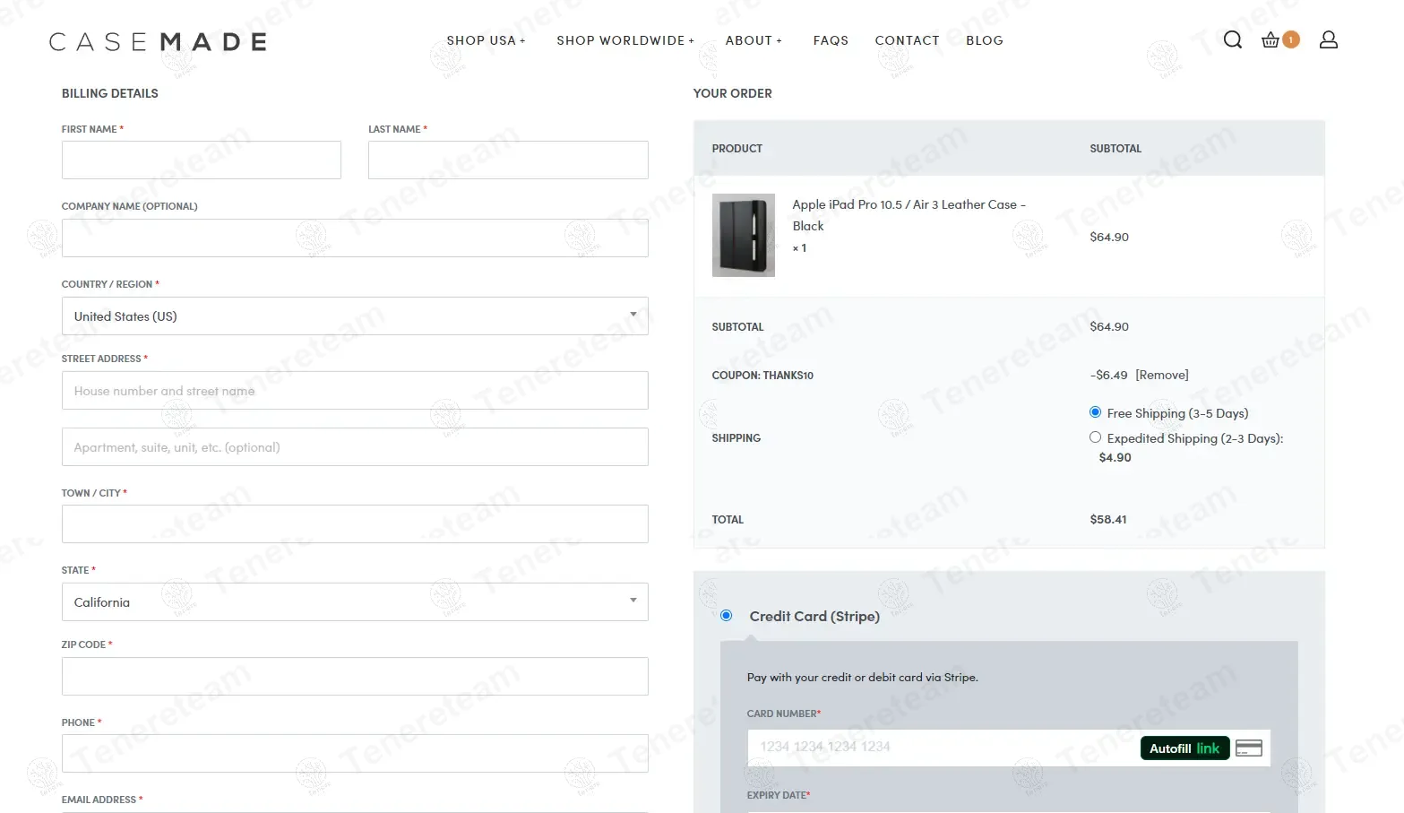Click the Contact navigation link
Image resolution: width=1404 pixels, height=813 pixels.
tap(907, 40)
